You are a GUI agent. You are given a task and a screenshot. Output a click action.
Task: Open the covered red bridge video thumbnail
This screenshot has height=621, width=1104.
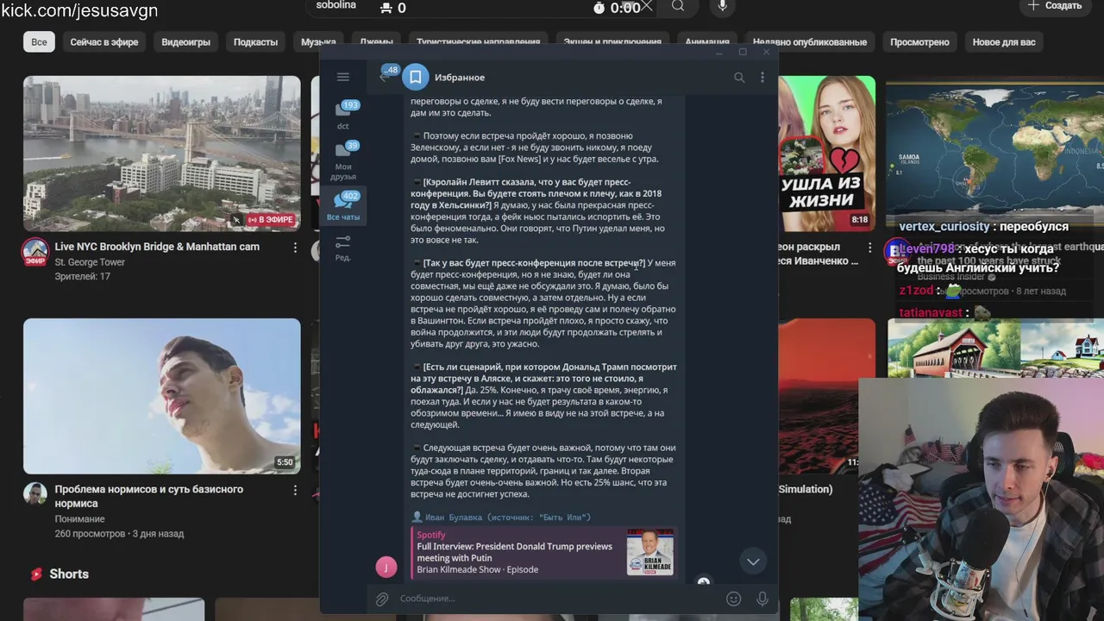994,348
